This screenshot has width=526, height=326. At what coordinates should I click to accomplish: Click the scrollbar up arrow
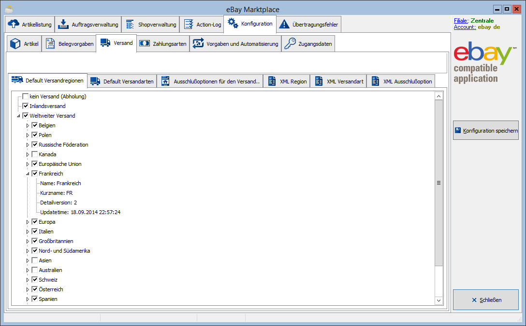click(438, 96)
